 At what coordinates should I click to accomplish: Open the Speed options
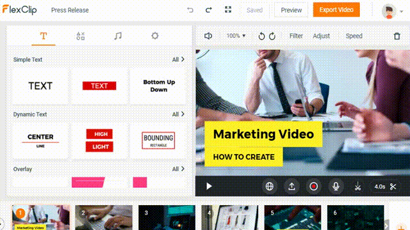354,36
